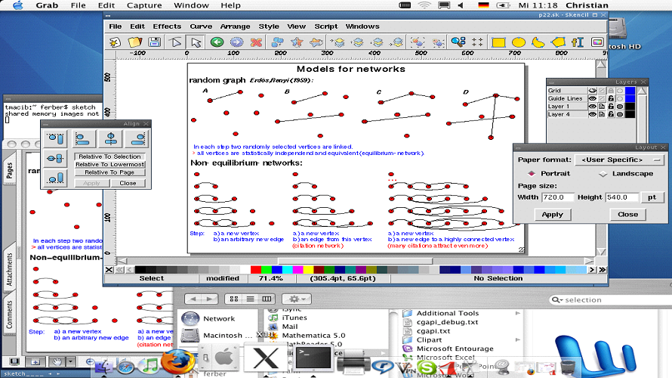The height and width of the screenshot is (378, 672).
Task: Click Apply button in Layout dialog
Action: click(553, 214)
